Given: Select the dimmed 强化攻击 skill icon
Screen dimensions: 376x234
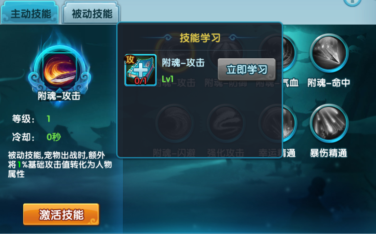Looking at the screenshot, I should click(x=226, y=123).
